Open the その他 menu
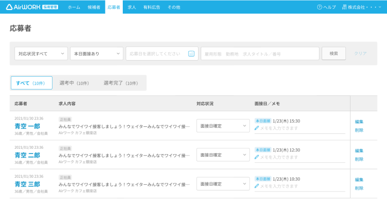The height and width of the screenshot is (207, 387). pos(174,7)
